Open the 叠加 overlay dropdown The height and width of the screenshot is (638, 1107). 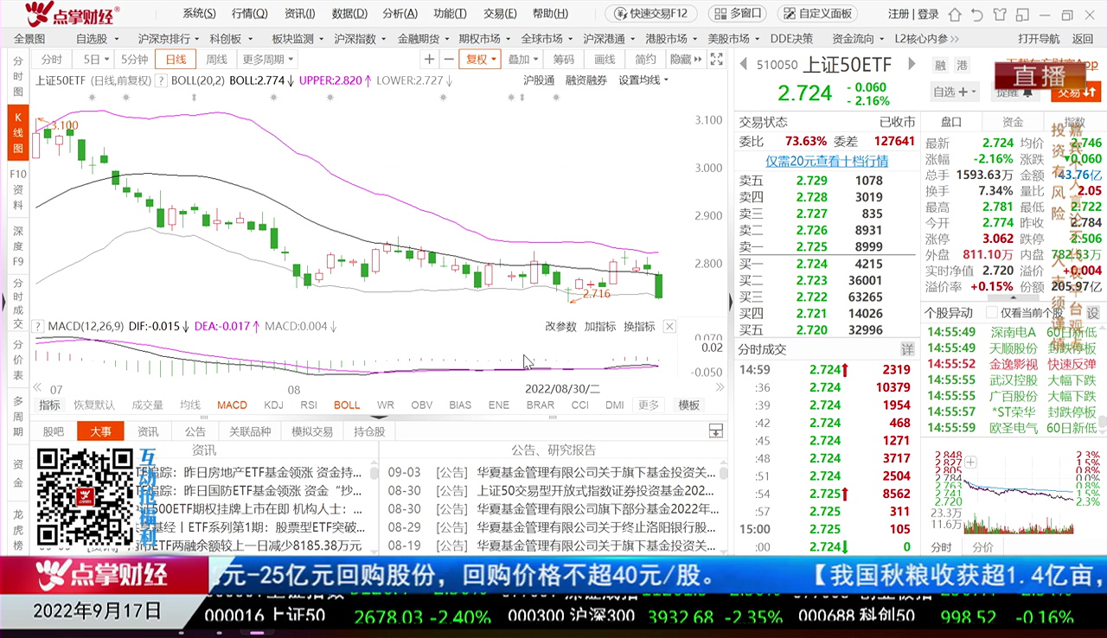(522, 59)
